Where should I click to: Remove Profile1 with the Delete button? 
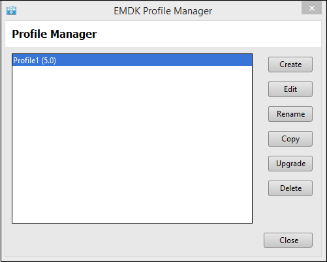pyautogui.click(x=290, y=188)
